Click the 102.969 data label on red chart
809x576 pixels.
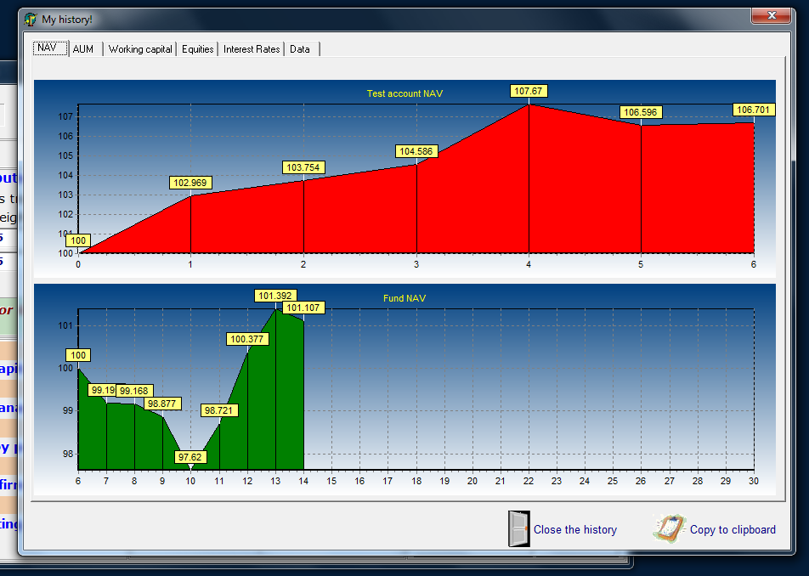(190, 183)
